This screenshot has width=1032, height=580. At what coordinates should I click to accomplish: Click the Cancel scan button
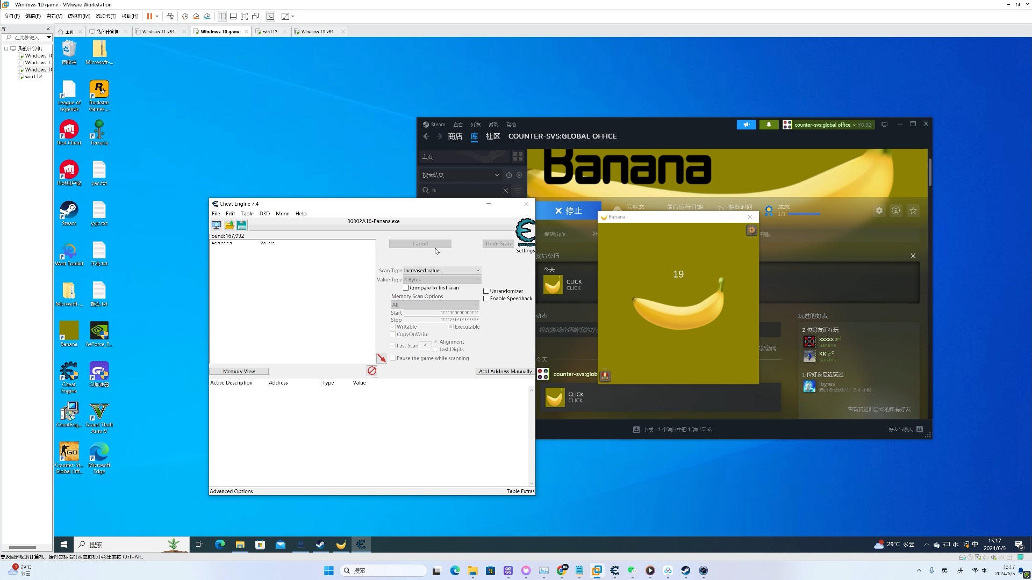point(420,244)
